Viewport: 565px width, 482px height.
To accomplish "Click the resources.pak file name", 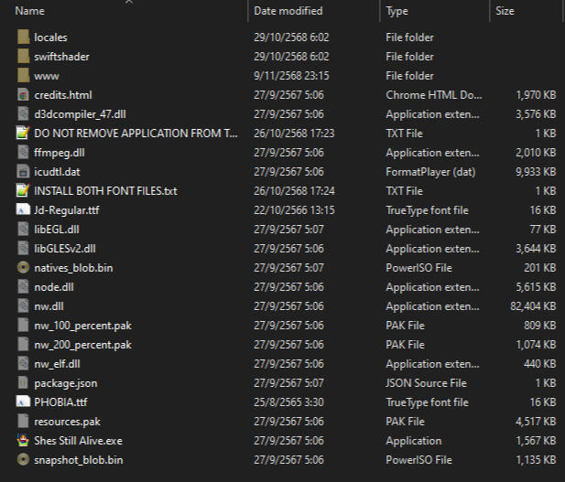I will [67, 422].
